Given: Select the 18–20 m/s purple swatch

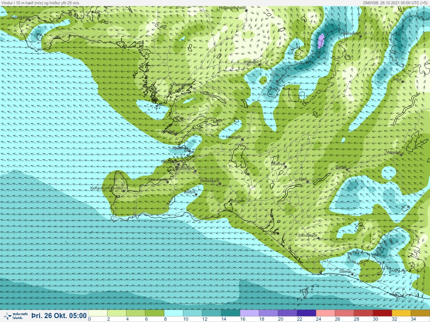Looking at the screenshot, I should (x=268, y=313).
